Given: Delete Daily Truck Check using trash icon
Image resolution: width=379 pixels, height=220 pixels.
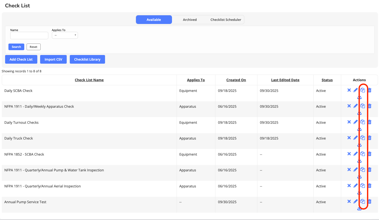Looking at the screenshot, I should [x=370, y=138].
